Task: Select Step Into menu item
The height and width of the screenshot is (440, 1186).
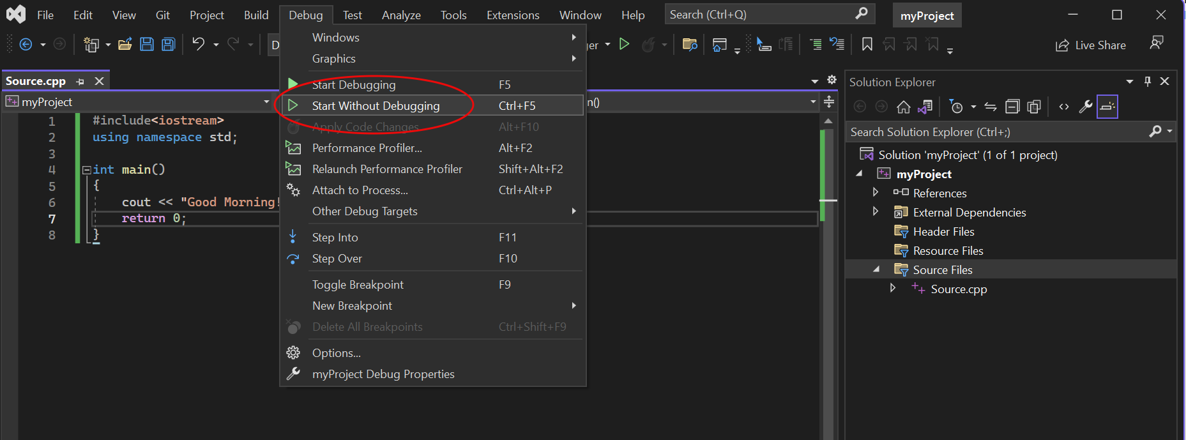Action: [x=432, y=238]
